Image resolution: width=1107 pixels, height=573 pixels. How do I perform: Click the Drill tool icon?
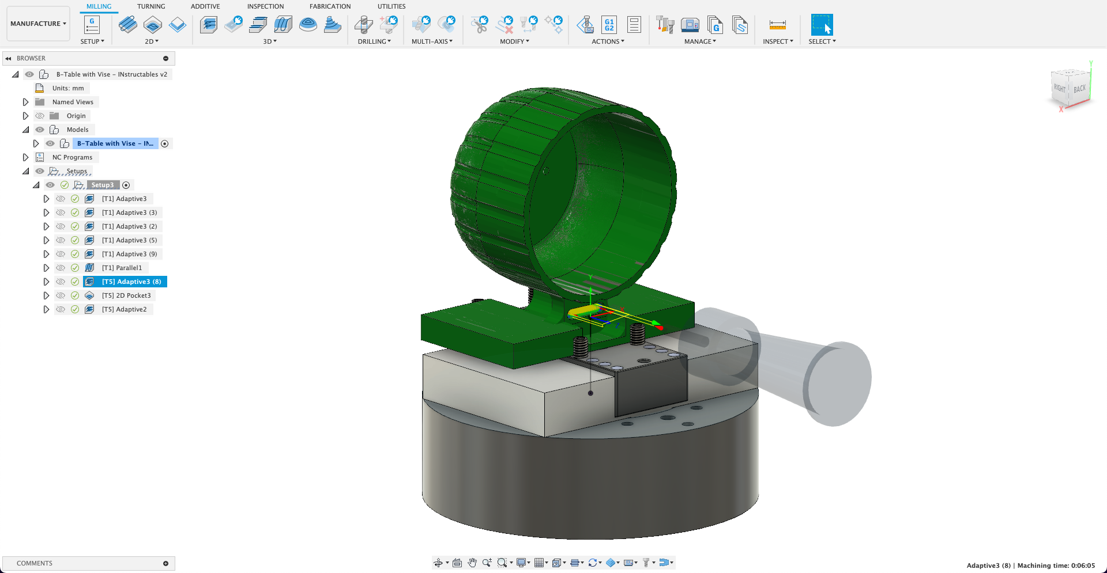pyautogui.click(x=363, y=25)
